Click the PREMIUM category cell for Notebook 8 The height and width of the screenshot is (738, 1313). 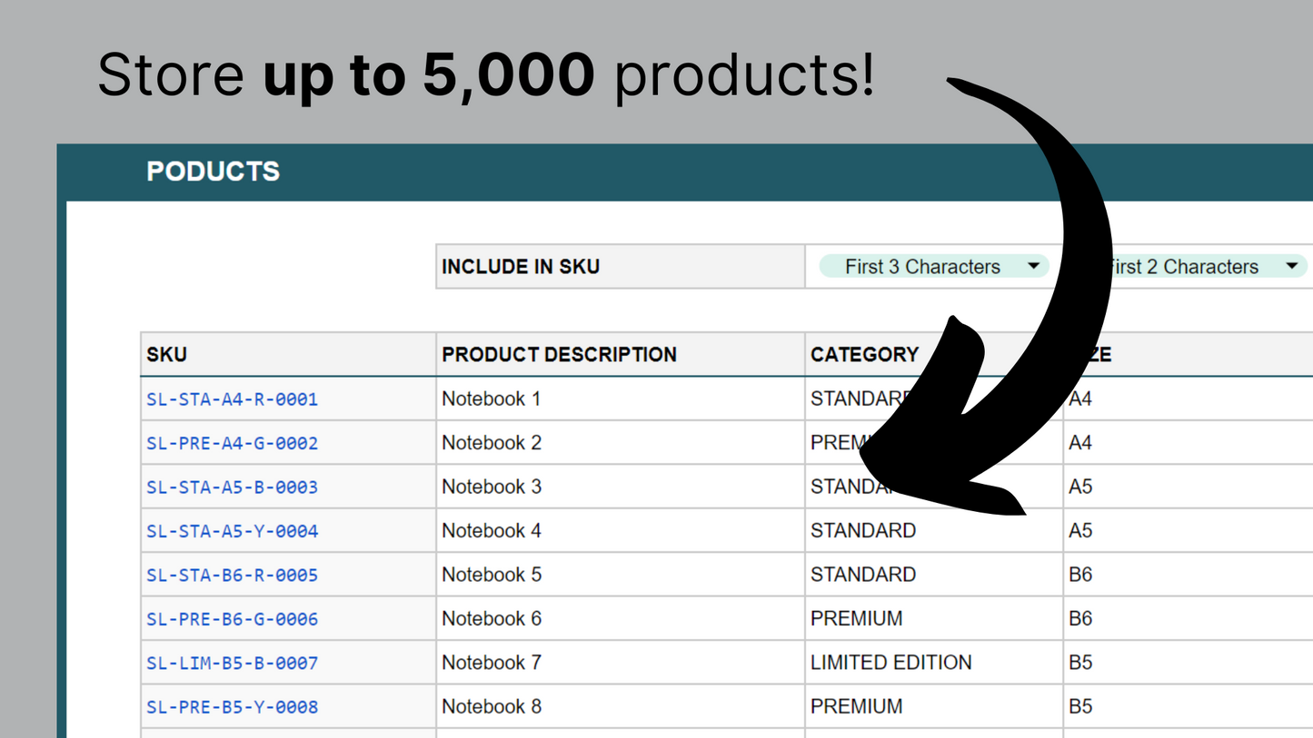pos(856,706)
